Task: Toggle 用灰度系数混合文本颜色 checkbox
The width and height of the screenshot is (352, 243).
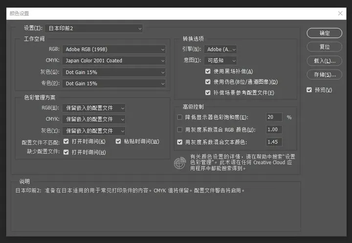Action: [x=179, y=142]
